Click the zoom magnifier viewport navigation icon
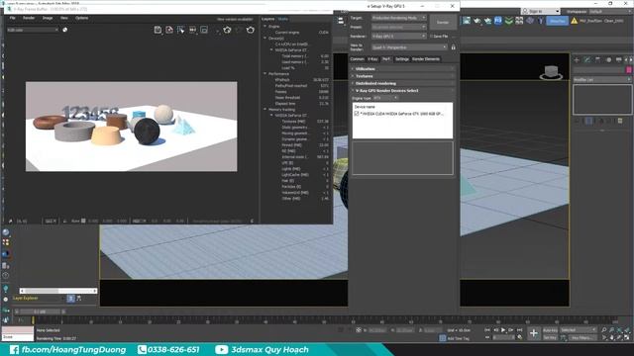This screenshot has width=634, height=356. 604,330
